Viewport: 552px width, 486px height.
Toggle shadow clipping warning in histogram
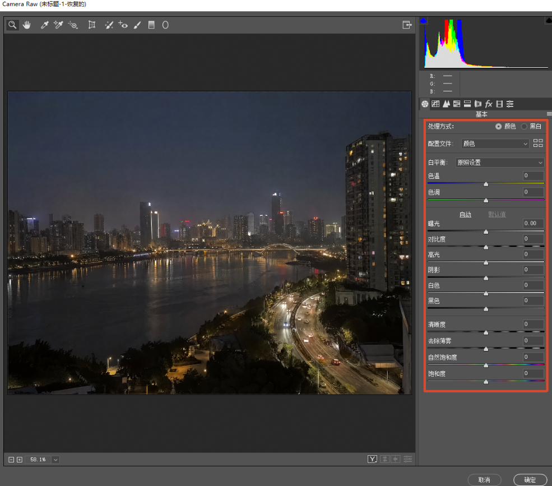tap(424, 20)
